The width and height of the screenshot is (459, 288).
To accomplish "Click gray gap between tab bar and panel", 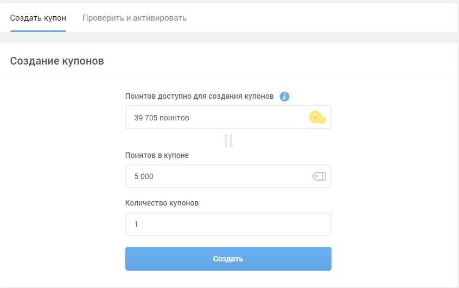I will pos(229,37).
